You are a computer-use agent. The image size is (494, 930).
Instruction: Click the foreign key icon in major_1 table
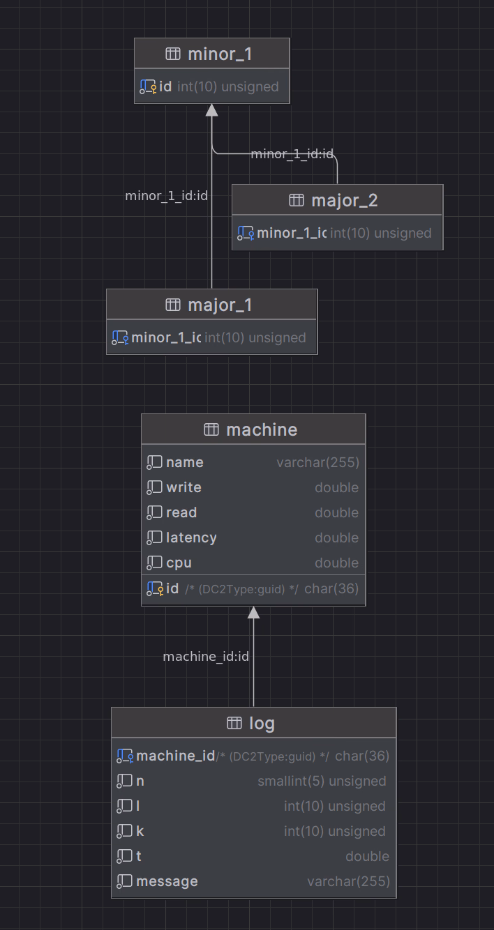click(120, 337)
